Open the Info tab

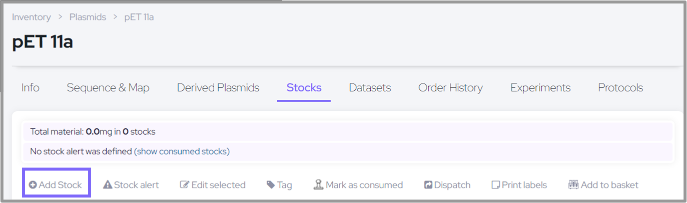click(31, 88)
